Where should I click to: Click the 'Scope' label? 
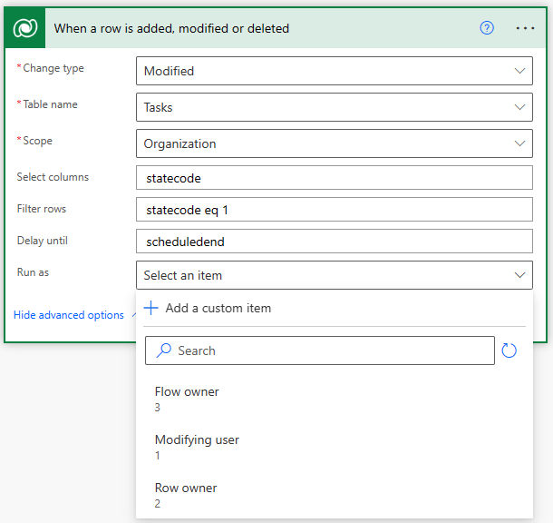tap(37, 141)
